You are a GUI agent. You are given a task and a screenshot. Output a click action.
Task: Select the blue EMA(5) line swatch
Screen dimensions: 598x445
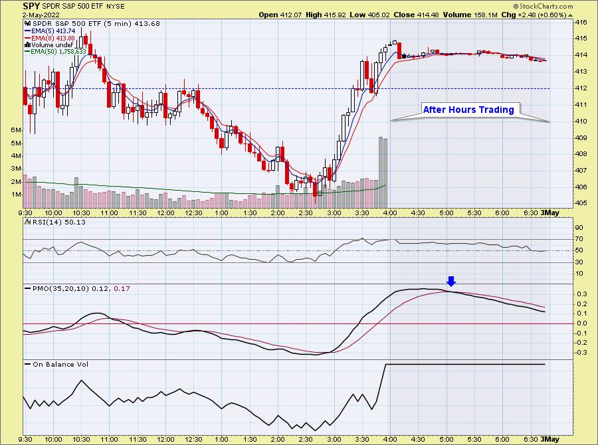(27, 31)
